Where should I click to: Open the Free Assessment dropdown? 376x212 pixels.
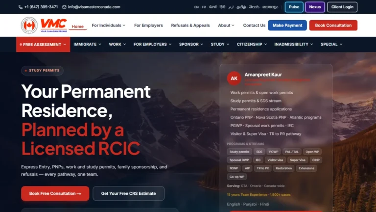coord(43,45)
